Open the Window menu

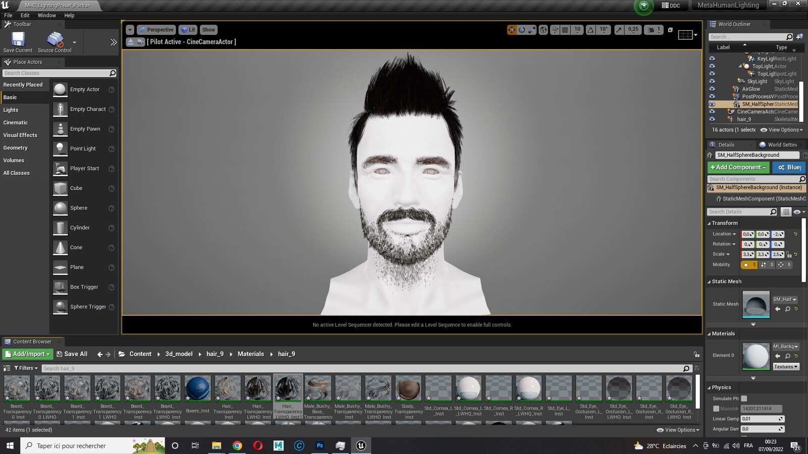(46, 16)
